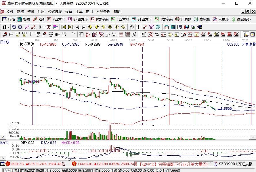
Task: Open the 9P四方形 tool
Action: click(x=78, y=20)
